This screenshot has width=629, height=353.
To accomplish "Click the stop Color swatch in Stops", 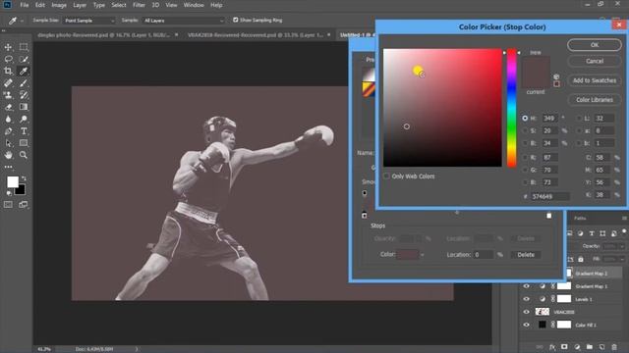I will (x=408, y=255).
